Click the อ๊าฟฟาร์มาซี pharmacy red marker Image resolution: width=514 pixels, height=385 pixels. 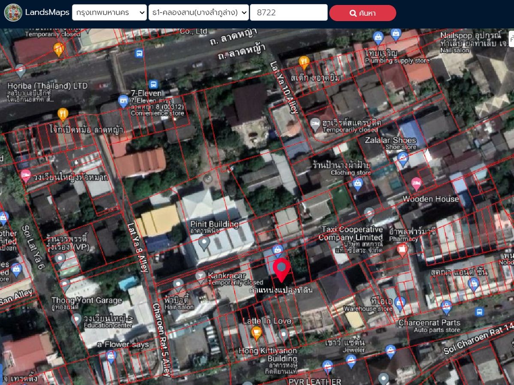[x=402, y=250]
